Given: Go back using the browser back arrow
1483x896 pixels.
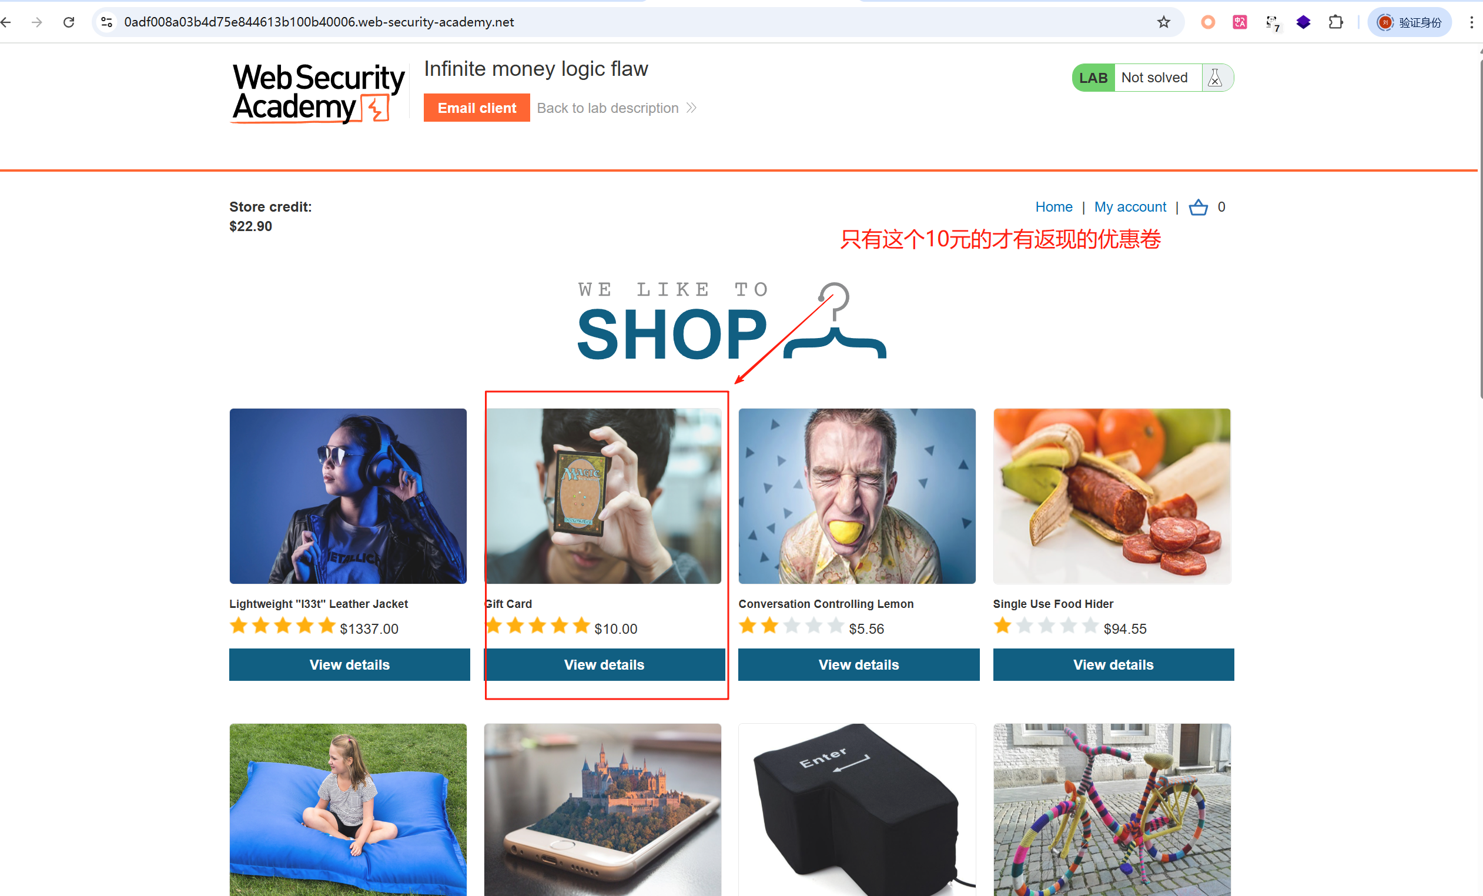Looking at the screenshot, I should (x=6, y=22).
